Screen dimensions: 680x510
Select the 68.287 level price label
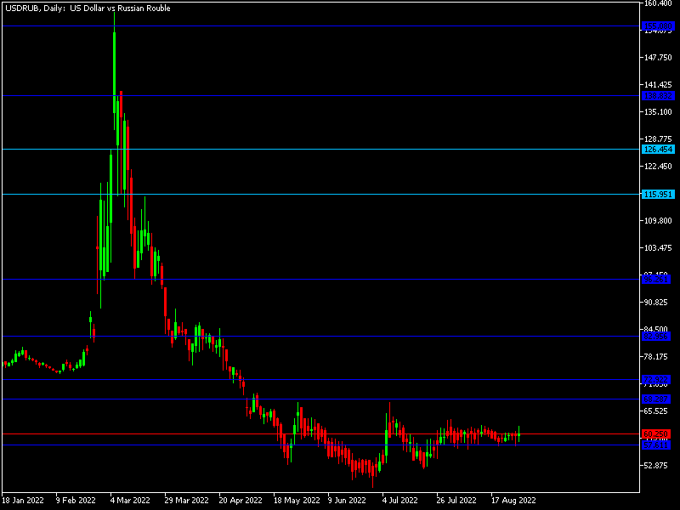[655, 399]
